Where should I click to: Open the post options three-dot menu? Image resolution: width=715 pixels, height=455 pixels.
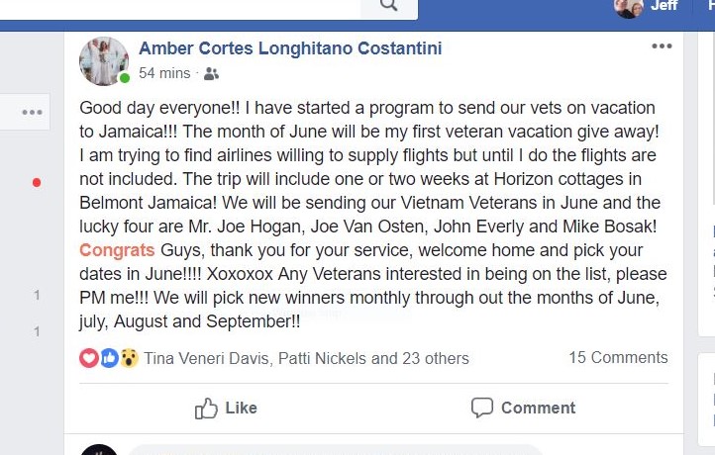click(x=662, y=46)
